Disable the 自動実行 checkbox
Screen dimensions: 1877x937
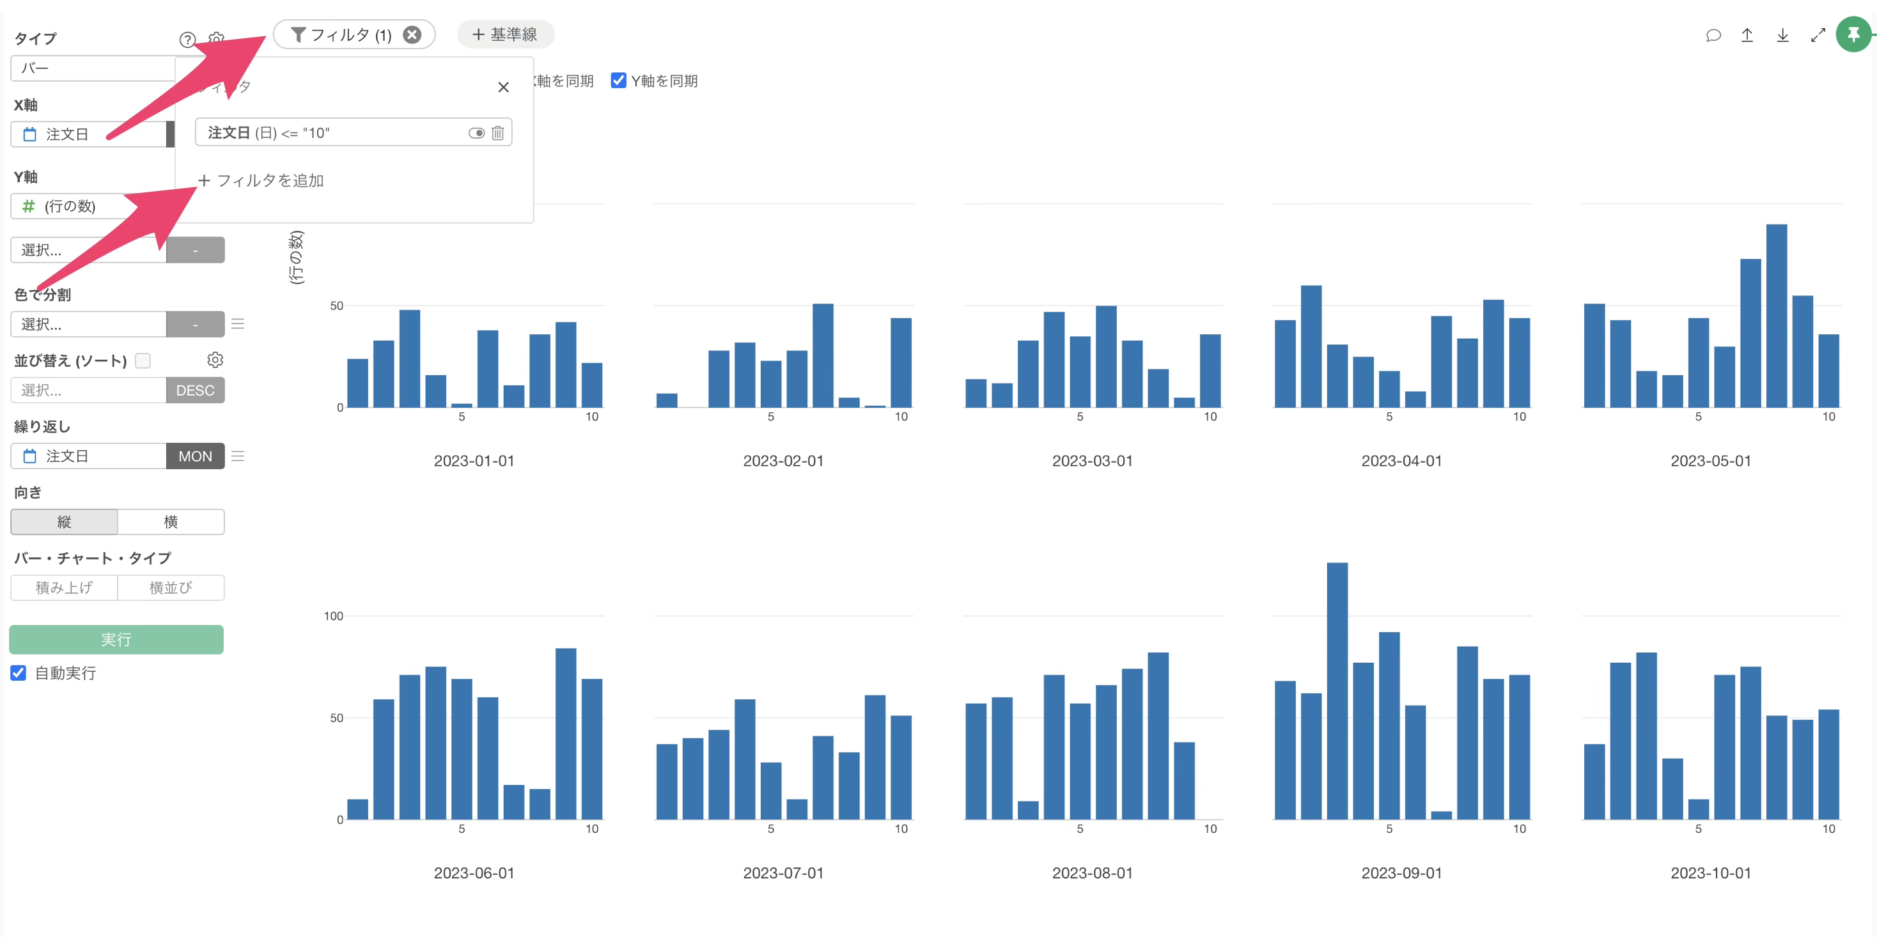pos(19,672)
